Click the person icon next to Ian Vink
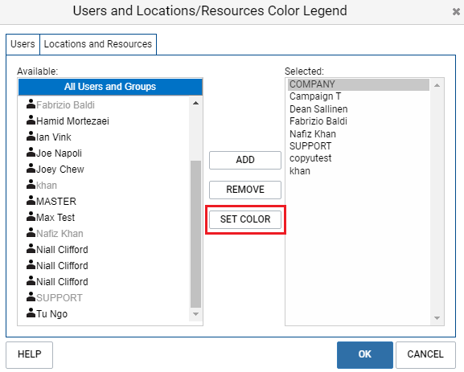 coord(31,136)
